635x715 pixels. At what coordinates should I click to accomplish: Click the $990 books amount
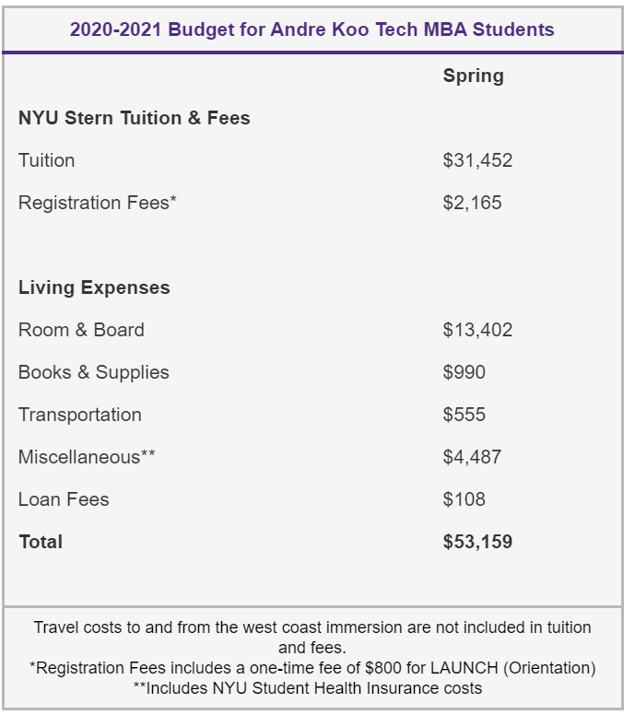tap(464, 372)
